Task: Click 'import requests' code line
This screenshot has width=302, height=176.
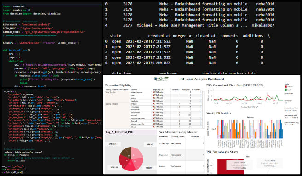Action: (x=13, y=6)
